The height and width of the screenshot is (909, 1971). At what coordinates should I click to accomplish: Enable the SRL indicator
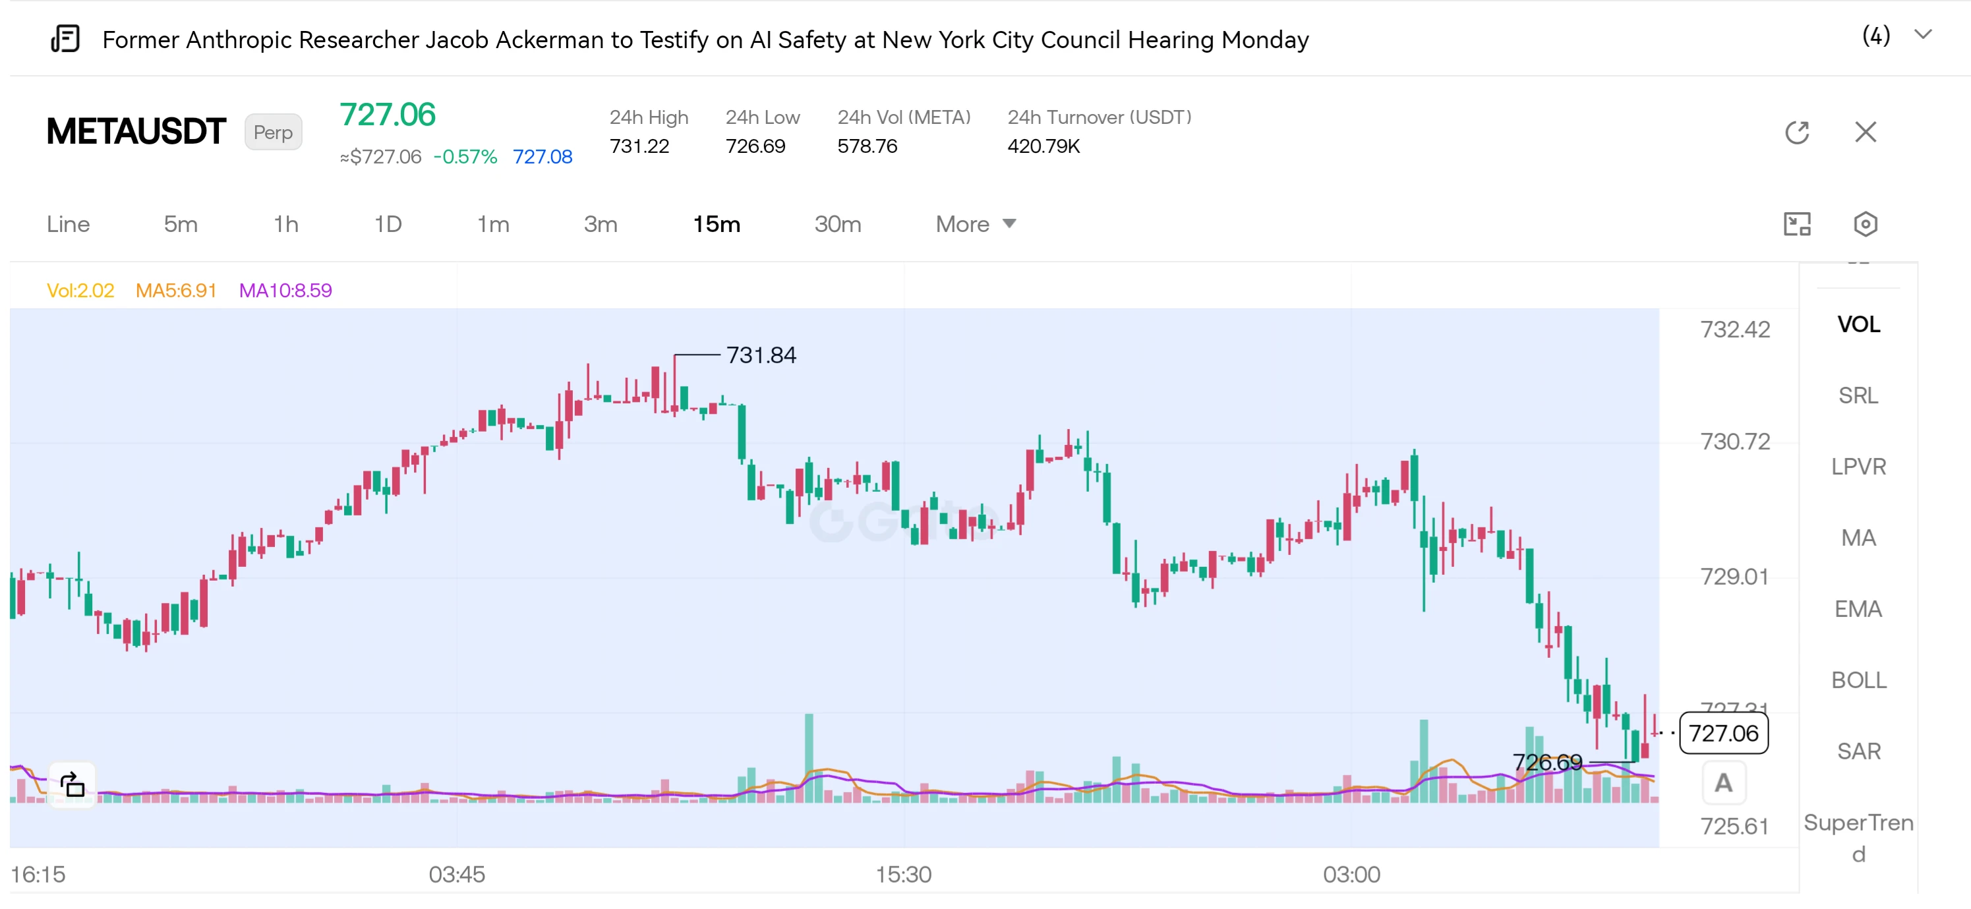[1858, 396]
